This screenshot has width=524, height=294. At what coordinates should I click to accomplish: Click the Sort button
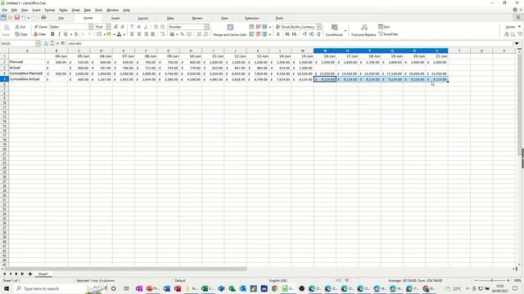coord(384,27)
